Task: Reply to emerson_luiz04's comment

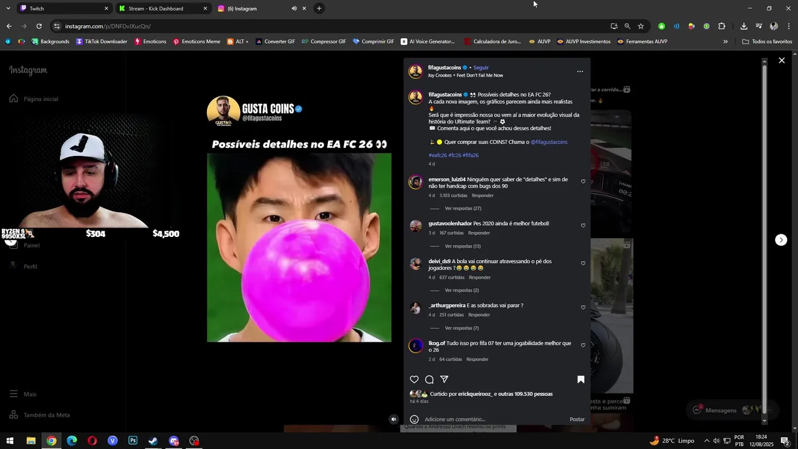Action: [x=483, y=195]
